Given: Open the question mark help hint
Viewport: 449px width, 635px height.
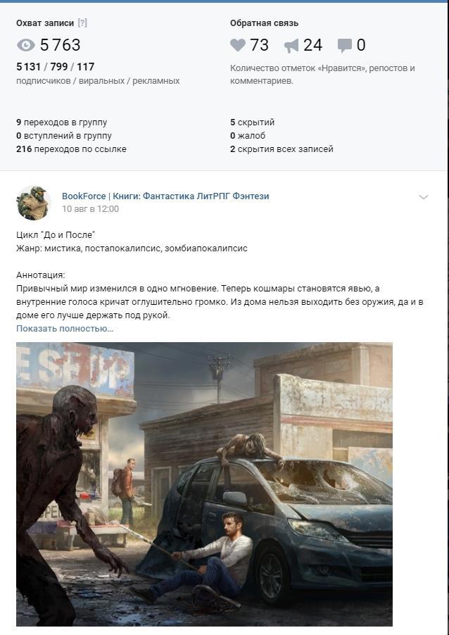Looking at the screenshot, I should pyautogui.click(x=82, y=23).
